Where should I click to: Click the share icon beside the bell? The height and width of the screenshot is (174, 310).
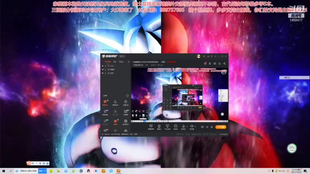pos(224,63)
